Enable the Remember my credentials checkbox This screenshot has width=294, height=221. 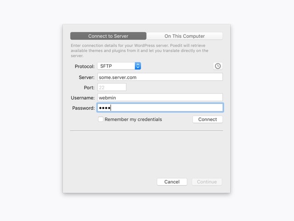tap(101, 119)
